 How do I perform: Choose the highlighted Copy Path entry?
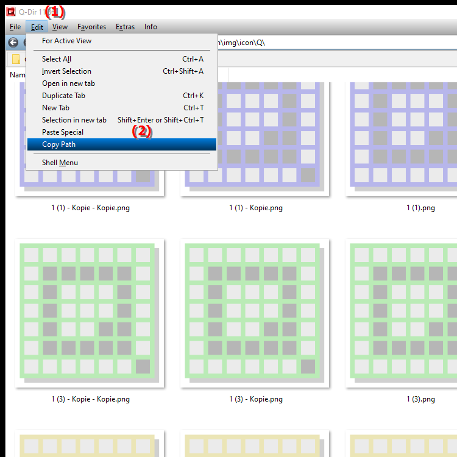pyautogui.click(x=122, y=144)
